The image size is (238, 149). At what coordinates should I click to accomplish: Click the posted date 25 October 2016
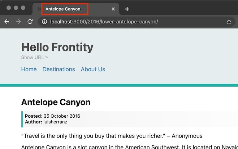point(62,116)
